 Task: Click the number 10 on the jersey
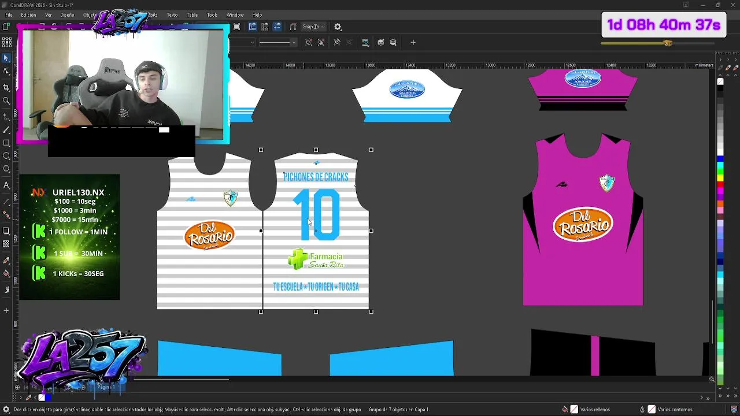tap(317, 215)
